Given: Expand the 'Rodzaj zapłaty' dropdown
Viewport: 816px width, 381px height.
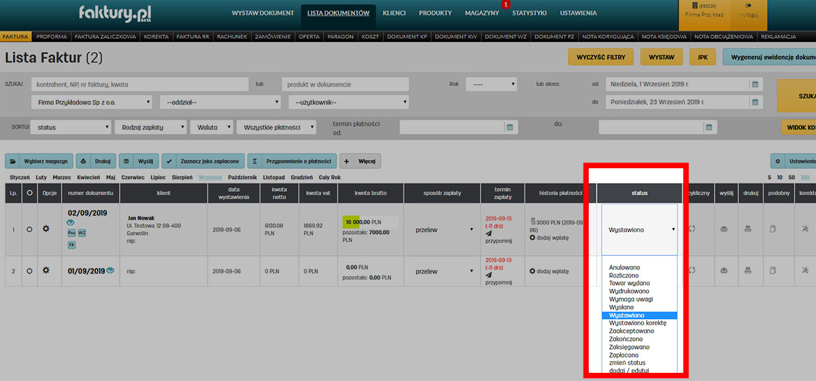Looking at the screenshot, I should (x=152, y=127).
